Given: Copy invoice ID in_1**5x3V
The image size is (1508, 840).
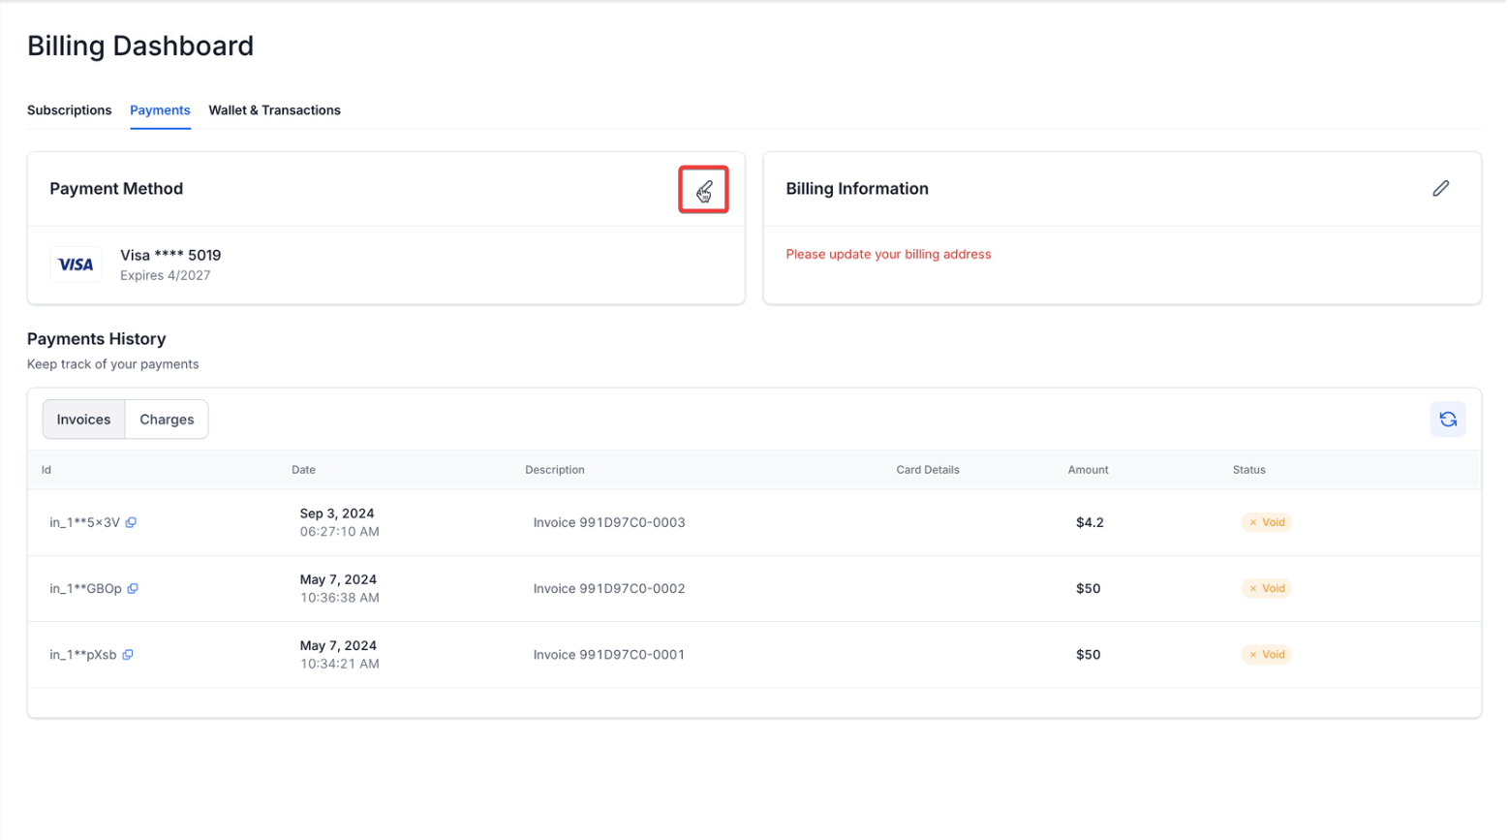Looking at the screenshot, I should pyautogui.click(x=132, y=522).
